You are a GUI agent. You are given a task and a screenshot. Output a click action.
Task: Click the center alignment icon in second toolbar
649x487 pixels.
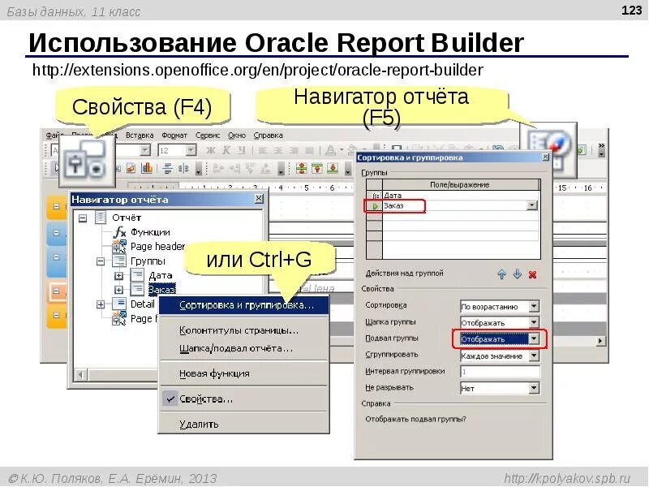tap(167, 168)
